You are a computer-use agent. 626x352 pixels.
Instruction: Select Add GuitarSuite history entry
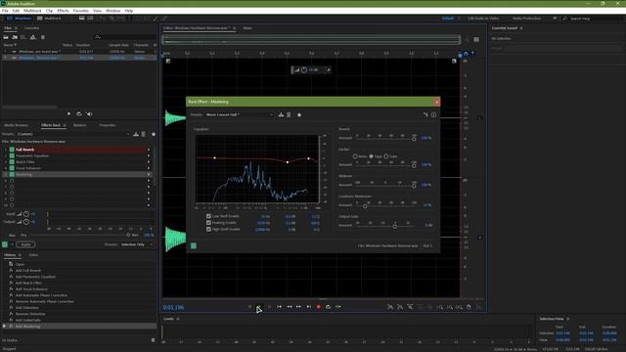click(x=28, y=320)
